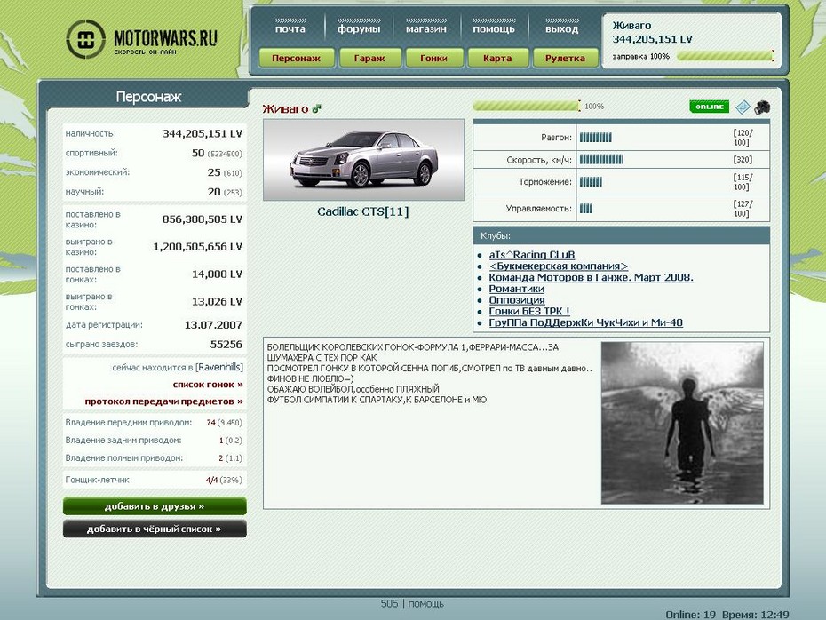Switch to the Гараж tab
Viewport: 826px width, 620px height.
click(x=369, y=58)
